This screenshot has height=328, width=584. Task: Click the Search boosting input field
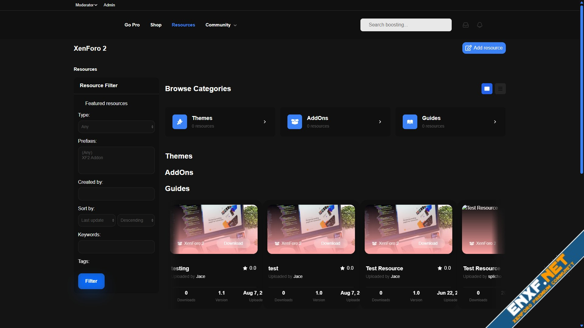pos(406,25)
